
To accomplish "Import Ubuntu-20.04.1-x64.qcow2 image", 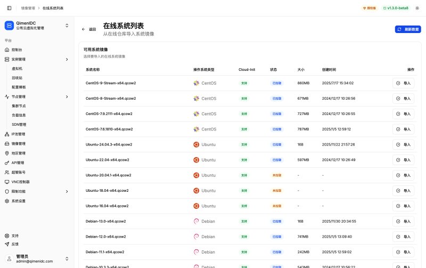I will click(403, 175).
